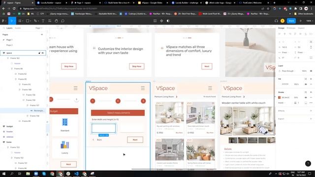Select the Move tool

(x=11, y=21)
